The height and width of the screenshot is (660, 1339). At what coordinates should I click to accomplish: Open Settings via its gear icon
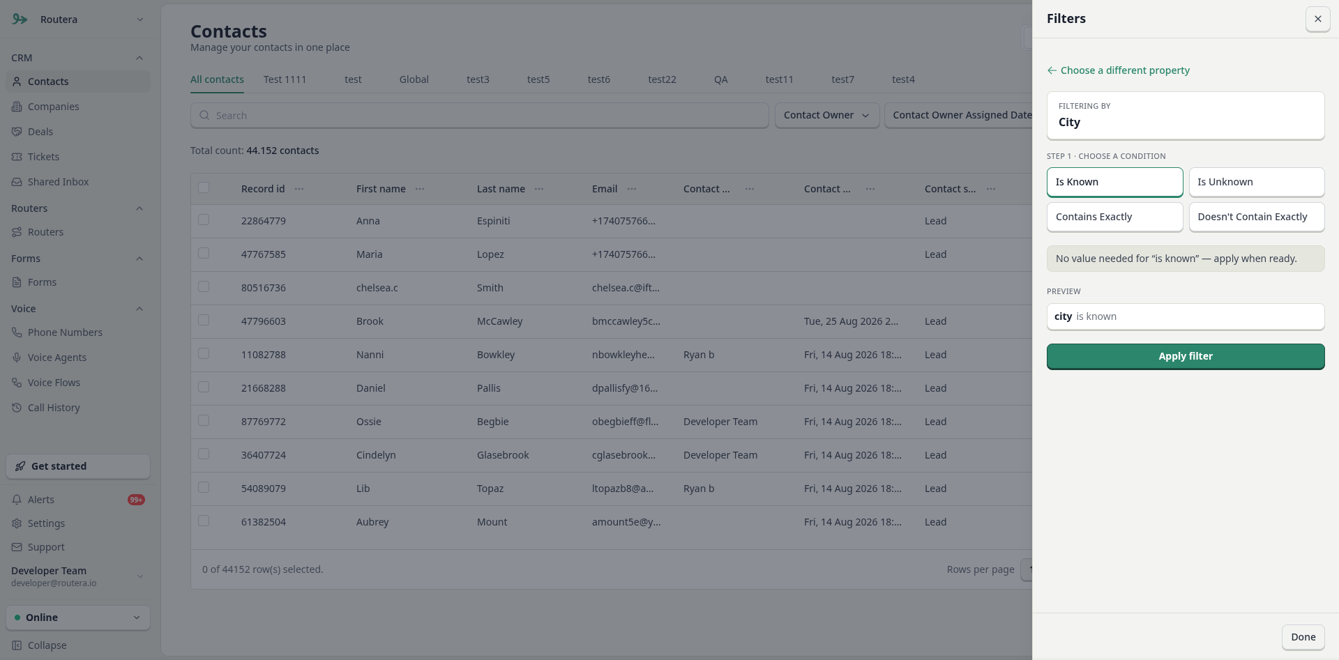pyautogui.click(x=17, y=523)
